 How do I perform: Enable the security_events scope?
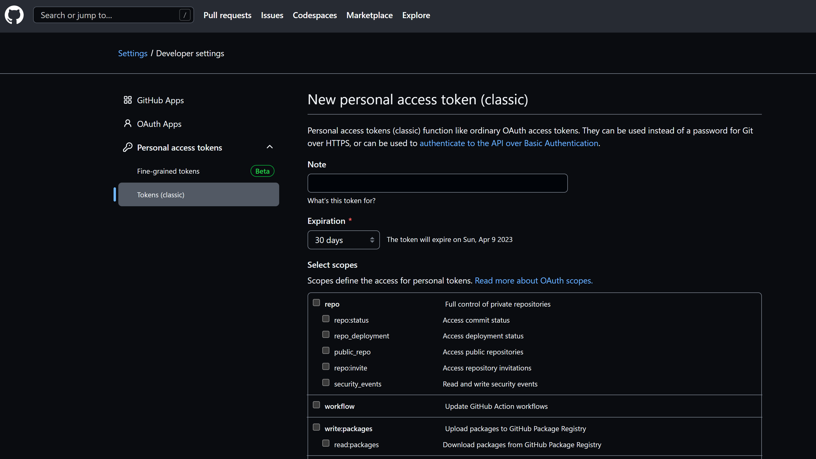pyautogui.click(x=326, y=382)
